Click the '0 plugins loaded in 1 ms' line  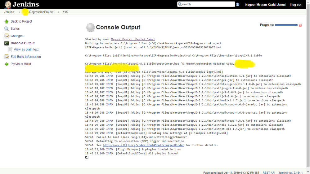(133, 149)
